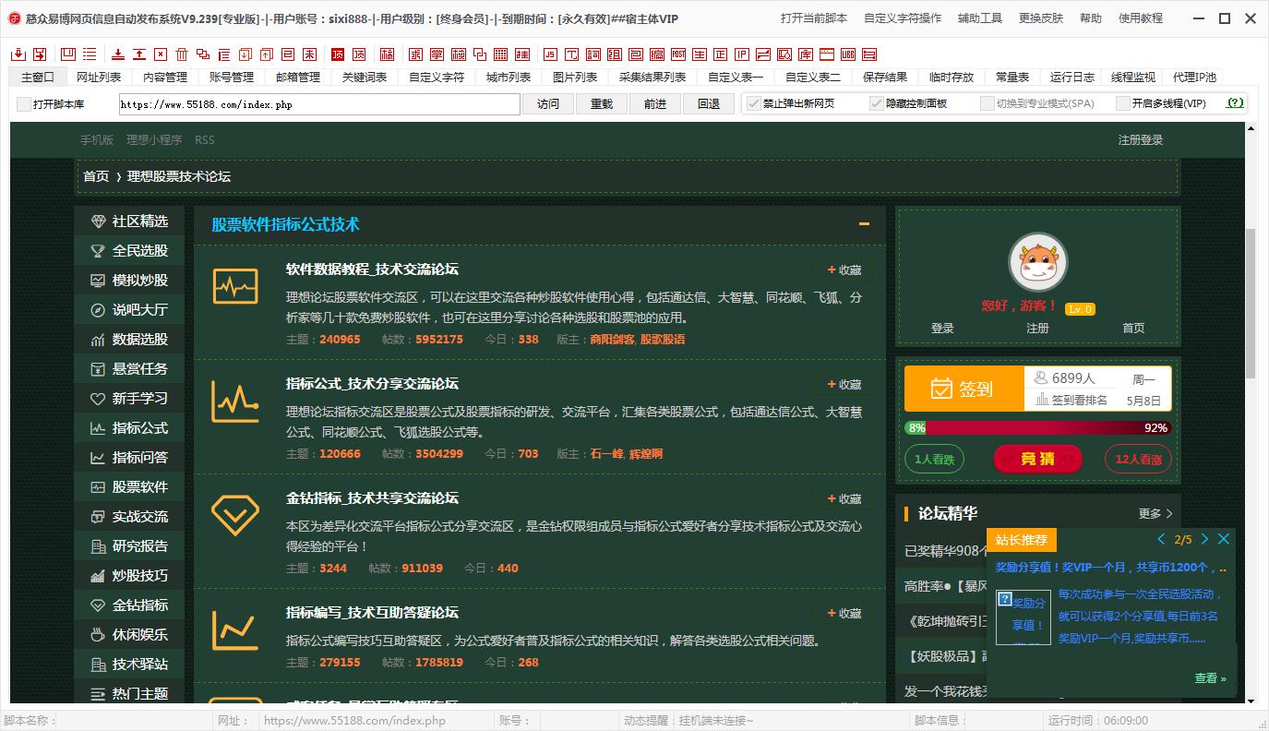Show previous 站长推荐 slide arrow
This screenshot has width=1269, height=731.
(1161, 539)
